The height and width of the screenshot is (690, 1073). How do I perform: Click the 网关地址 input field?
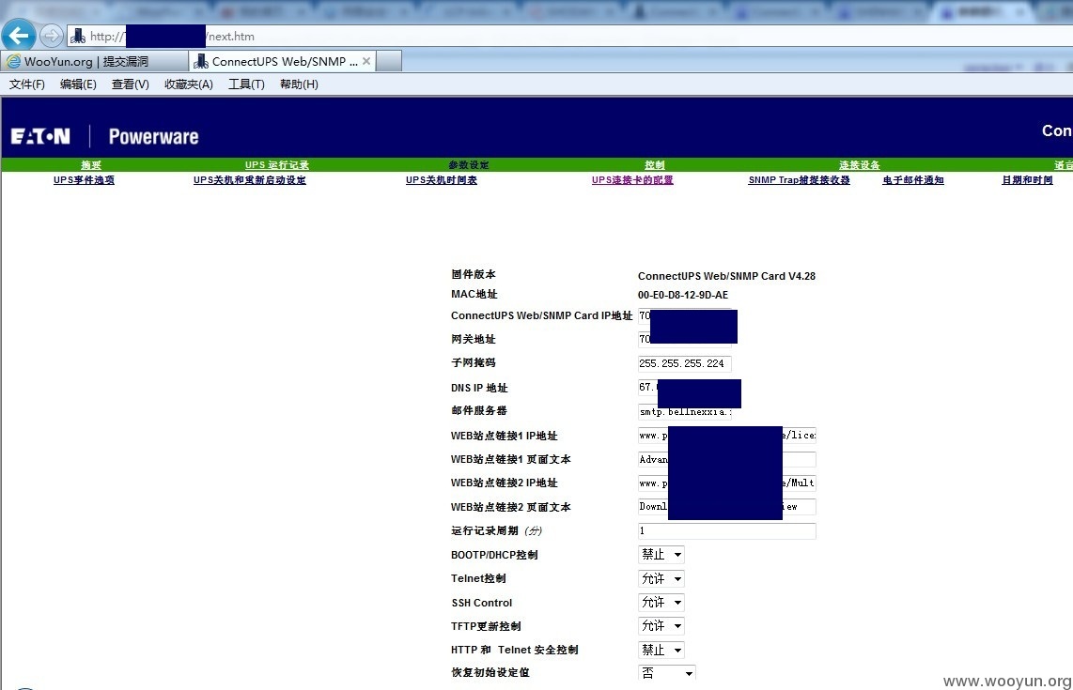(x=684, y=339)
